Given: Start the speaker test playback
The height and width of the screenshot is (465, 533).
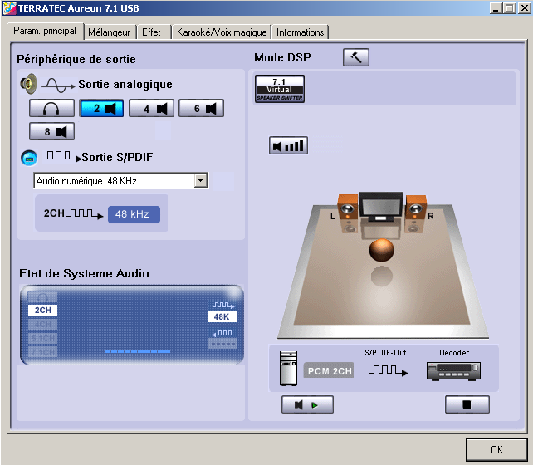Looking at the screenshot, I should [307, 404].
